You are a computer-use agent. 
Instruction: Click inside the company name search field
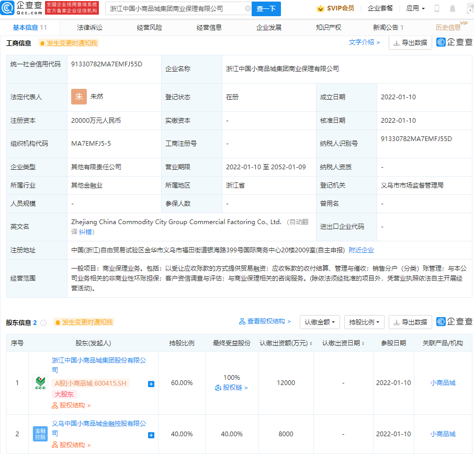[x=173, y=9]
